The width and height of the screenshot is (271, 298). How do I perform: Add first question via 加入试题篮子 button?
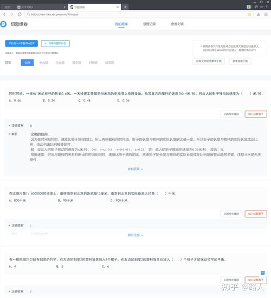point(256,114)
